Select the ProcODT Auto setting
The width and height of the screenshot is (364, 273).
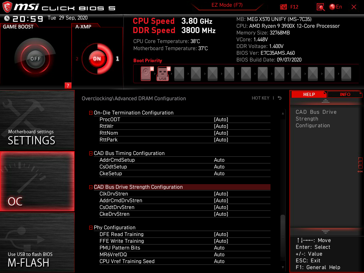coord(221,119)
